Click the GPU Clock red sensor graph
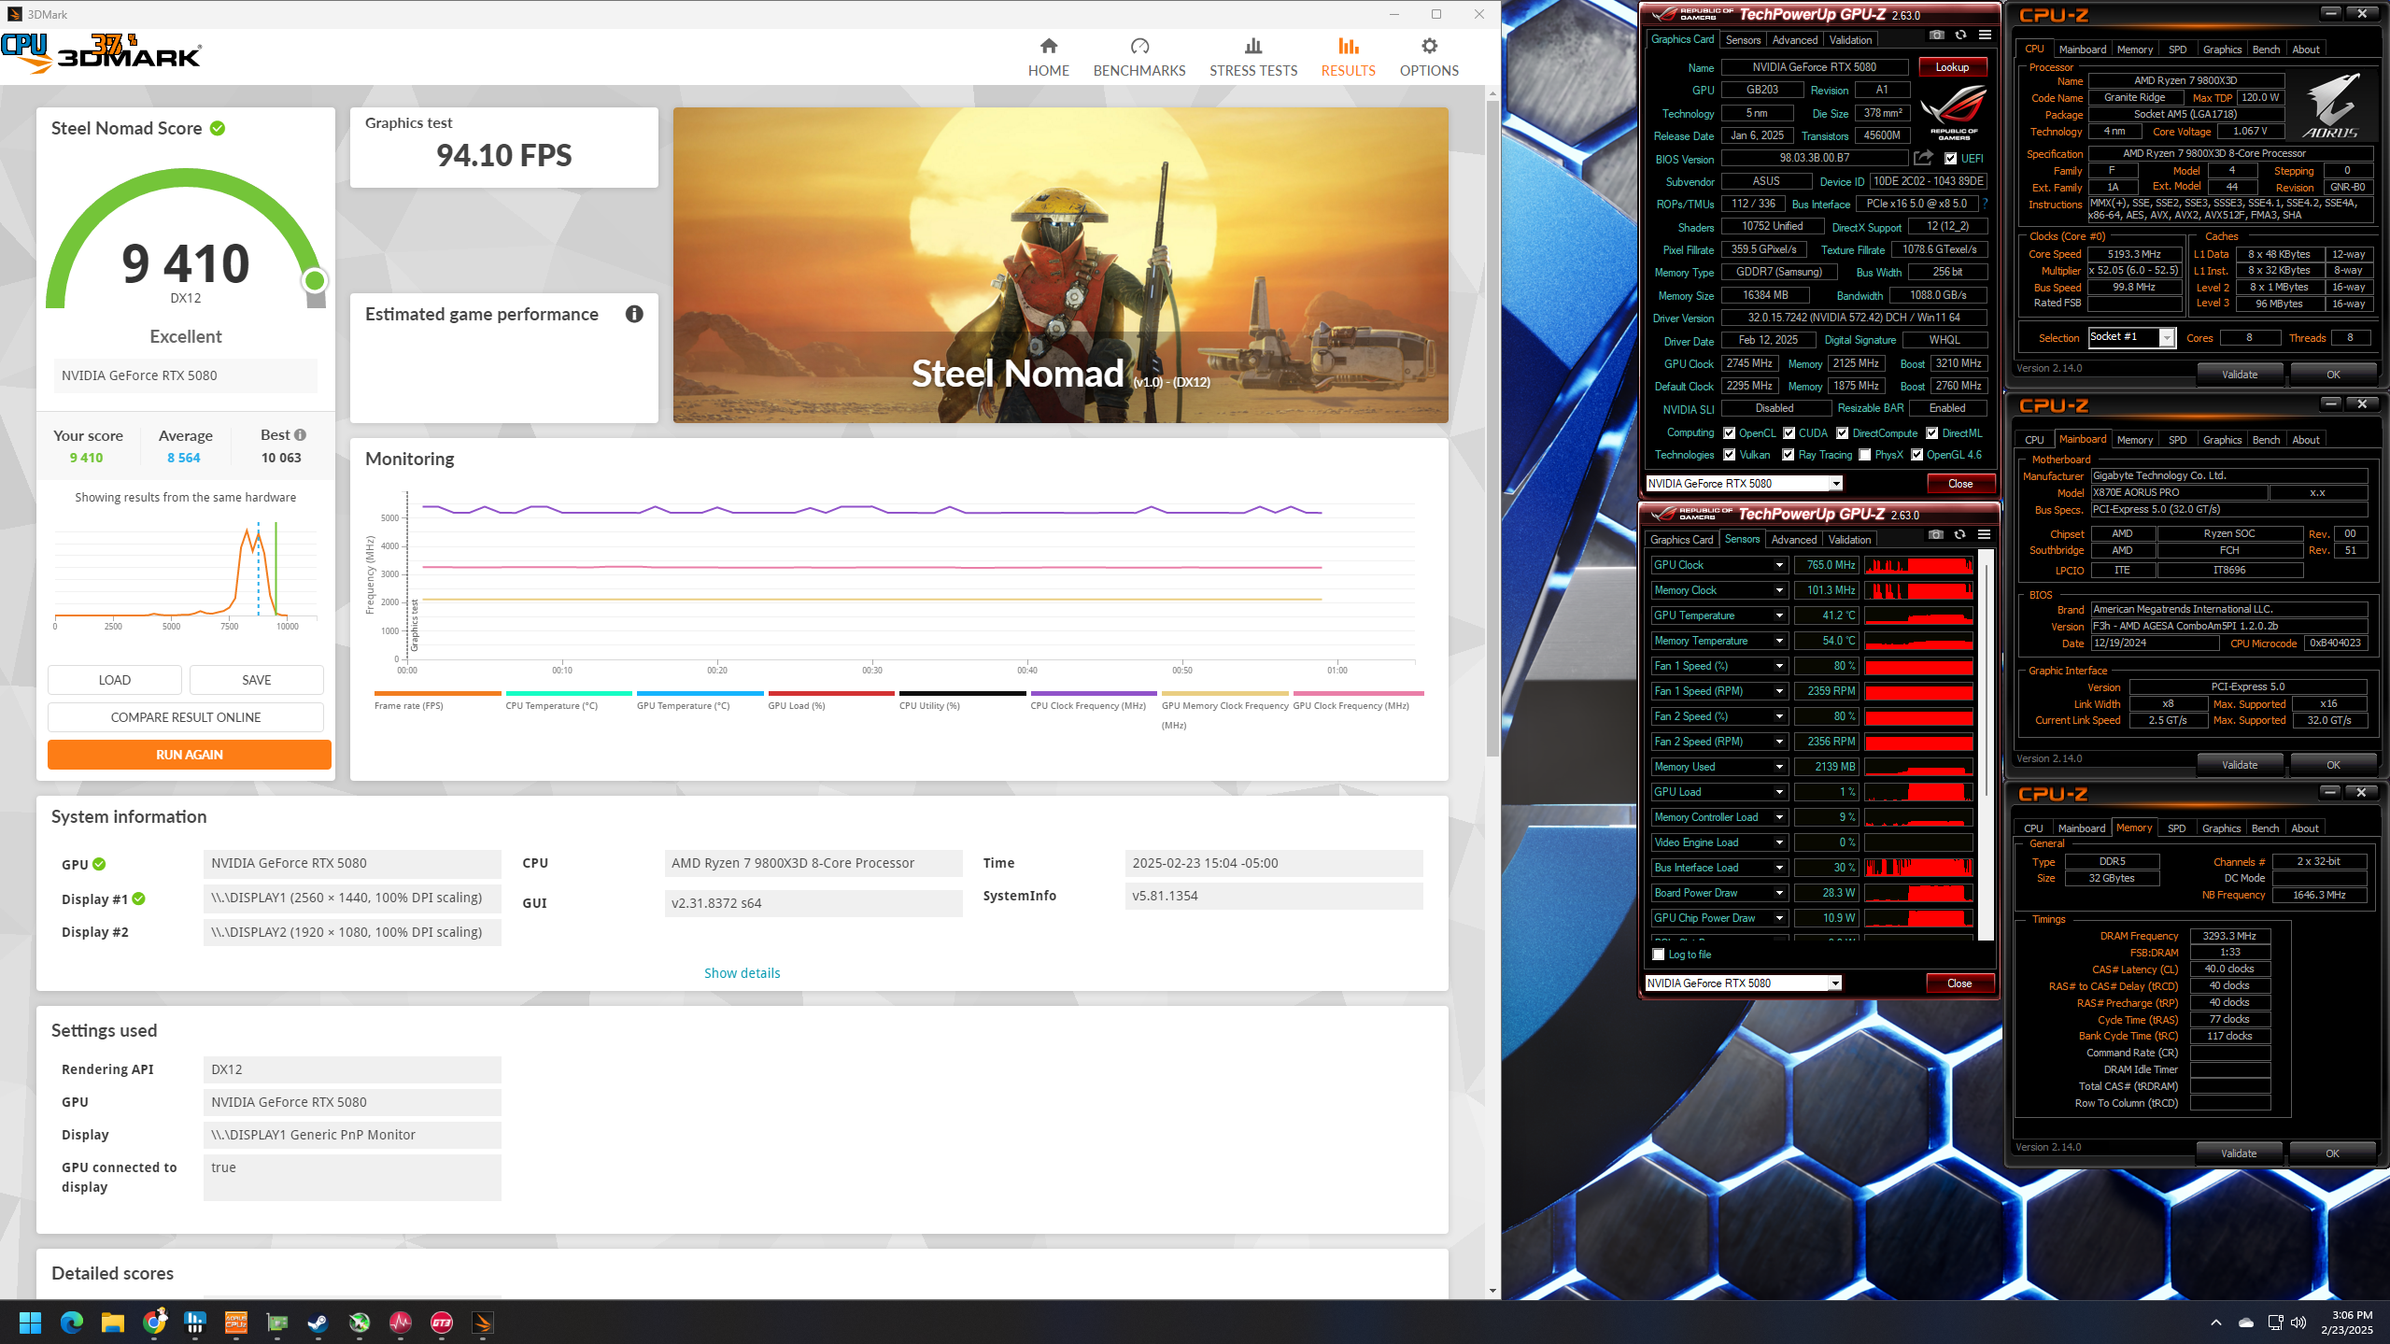This screenshot has height=1344, width=2390. 1918,565
